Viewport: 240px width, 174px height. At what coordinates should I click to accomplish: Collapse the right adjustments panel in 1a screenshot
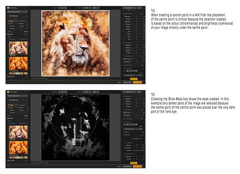click(x=121, y=43)
